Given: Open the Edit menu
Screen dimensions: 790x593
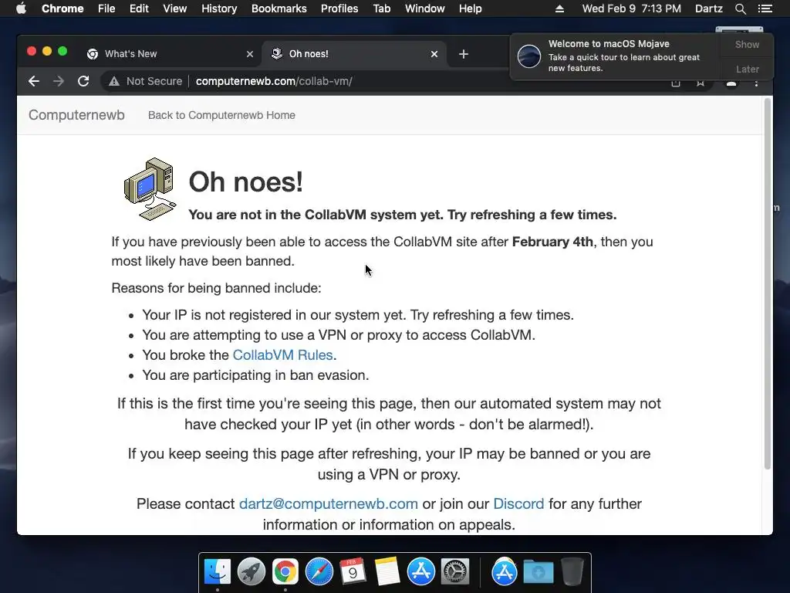Looking at the screenshot, I should (139, 8).
